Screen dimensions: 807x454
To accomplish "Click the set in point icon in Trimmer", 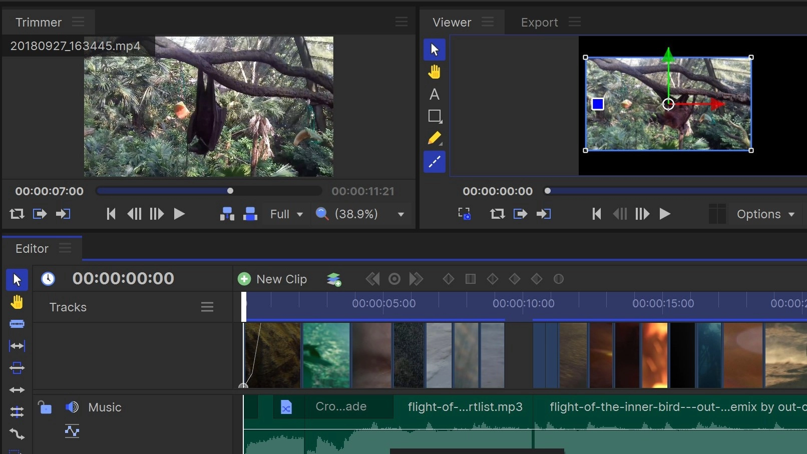I will [x=40, y=214].
